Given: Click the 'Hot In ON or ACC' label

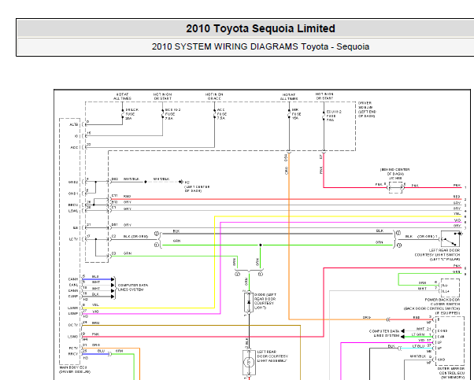Looking at the screenshot, I should tap(214, 96).
